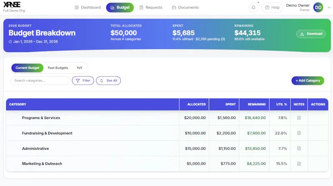The width and height of the screenshot is (333, 186).
Task: Switch to Current Budget tab
Action: (x=27, y=68)
